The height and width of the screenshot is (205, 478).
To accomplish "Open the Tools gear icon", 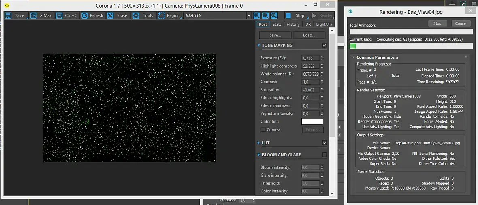I will pyautogui.click(x=136, y=15).
